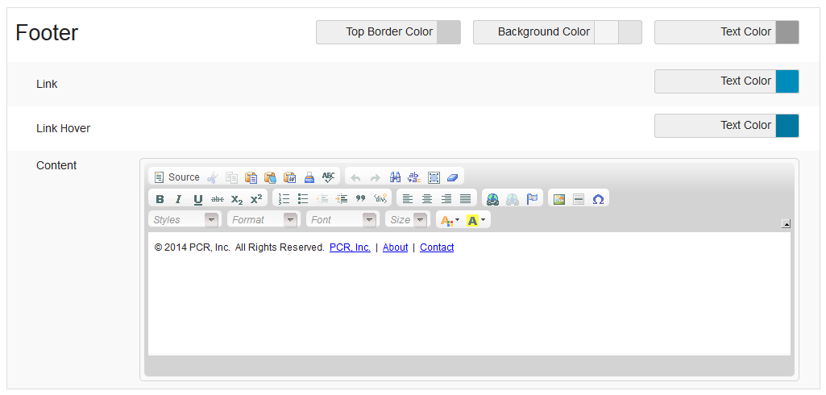Screen dimensions: 826x395
Task: Print the editor content
Action: (309, 177)
